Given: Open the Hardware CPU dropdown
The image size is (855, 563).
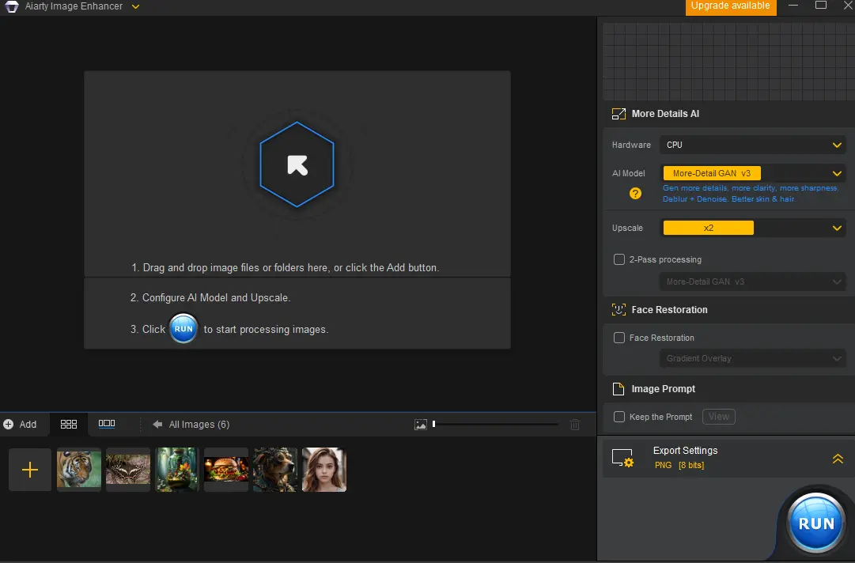Looking at the screenshot, I should (x=752, y=145).
